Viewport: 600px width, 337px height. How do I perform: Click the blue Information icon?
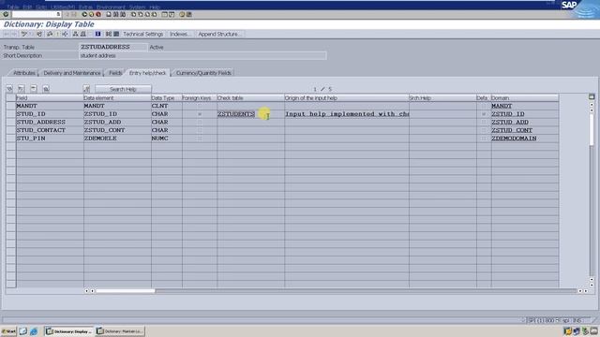coord(97,34)
